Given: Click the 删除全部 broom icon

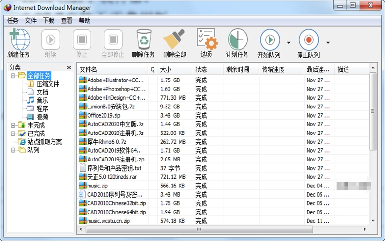Looking at the screenshot, I should (174, 40).
